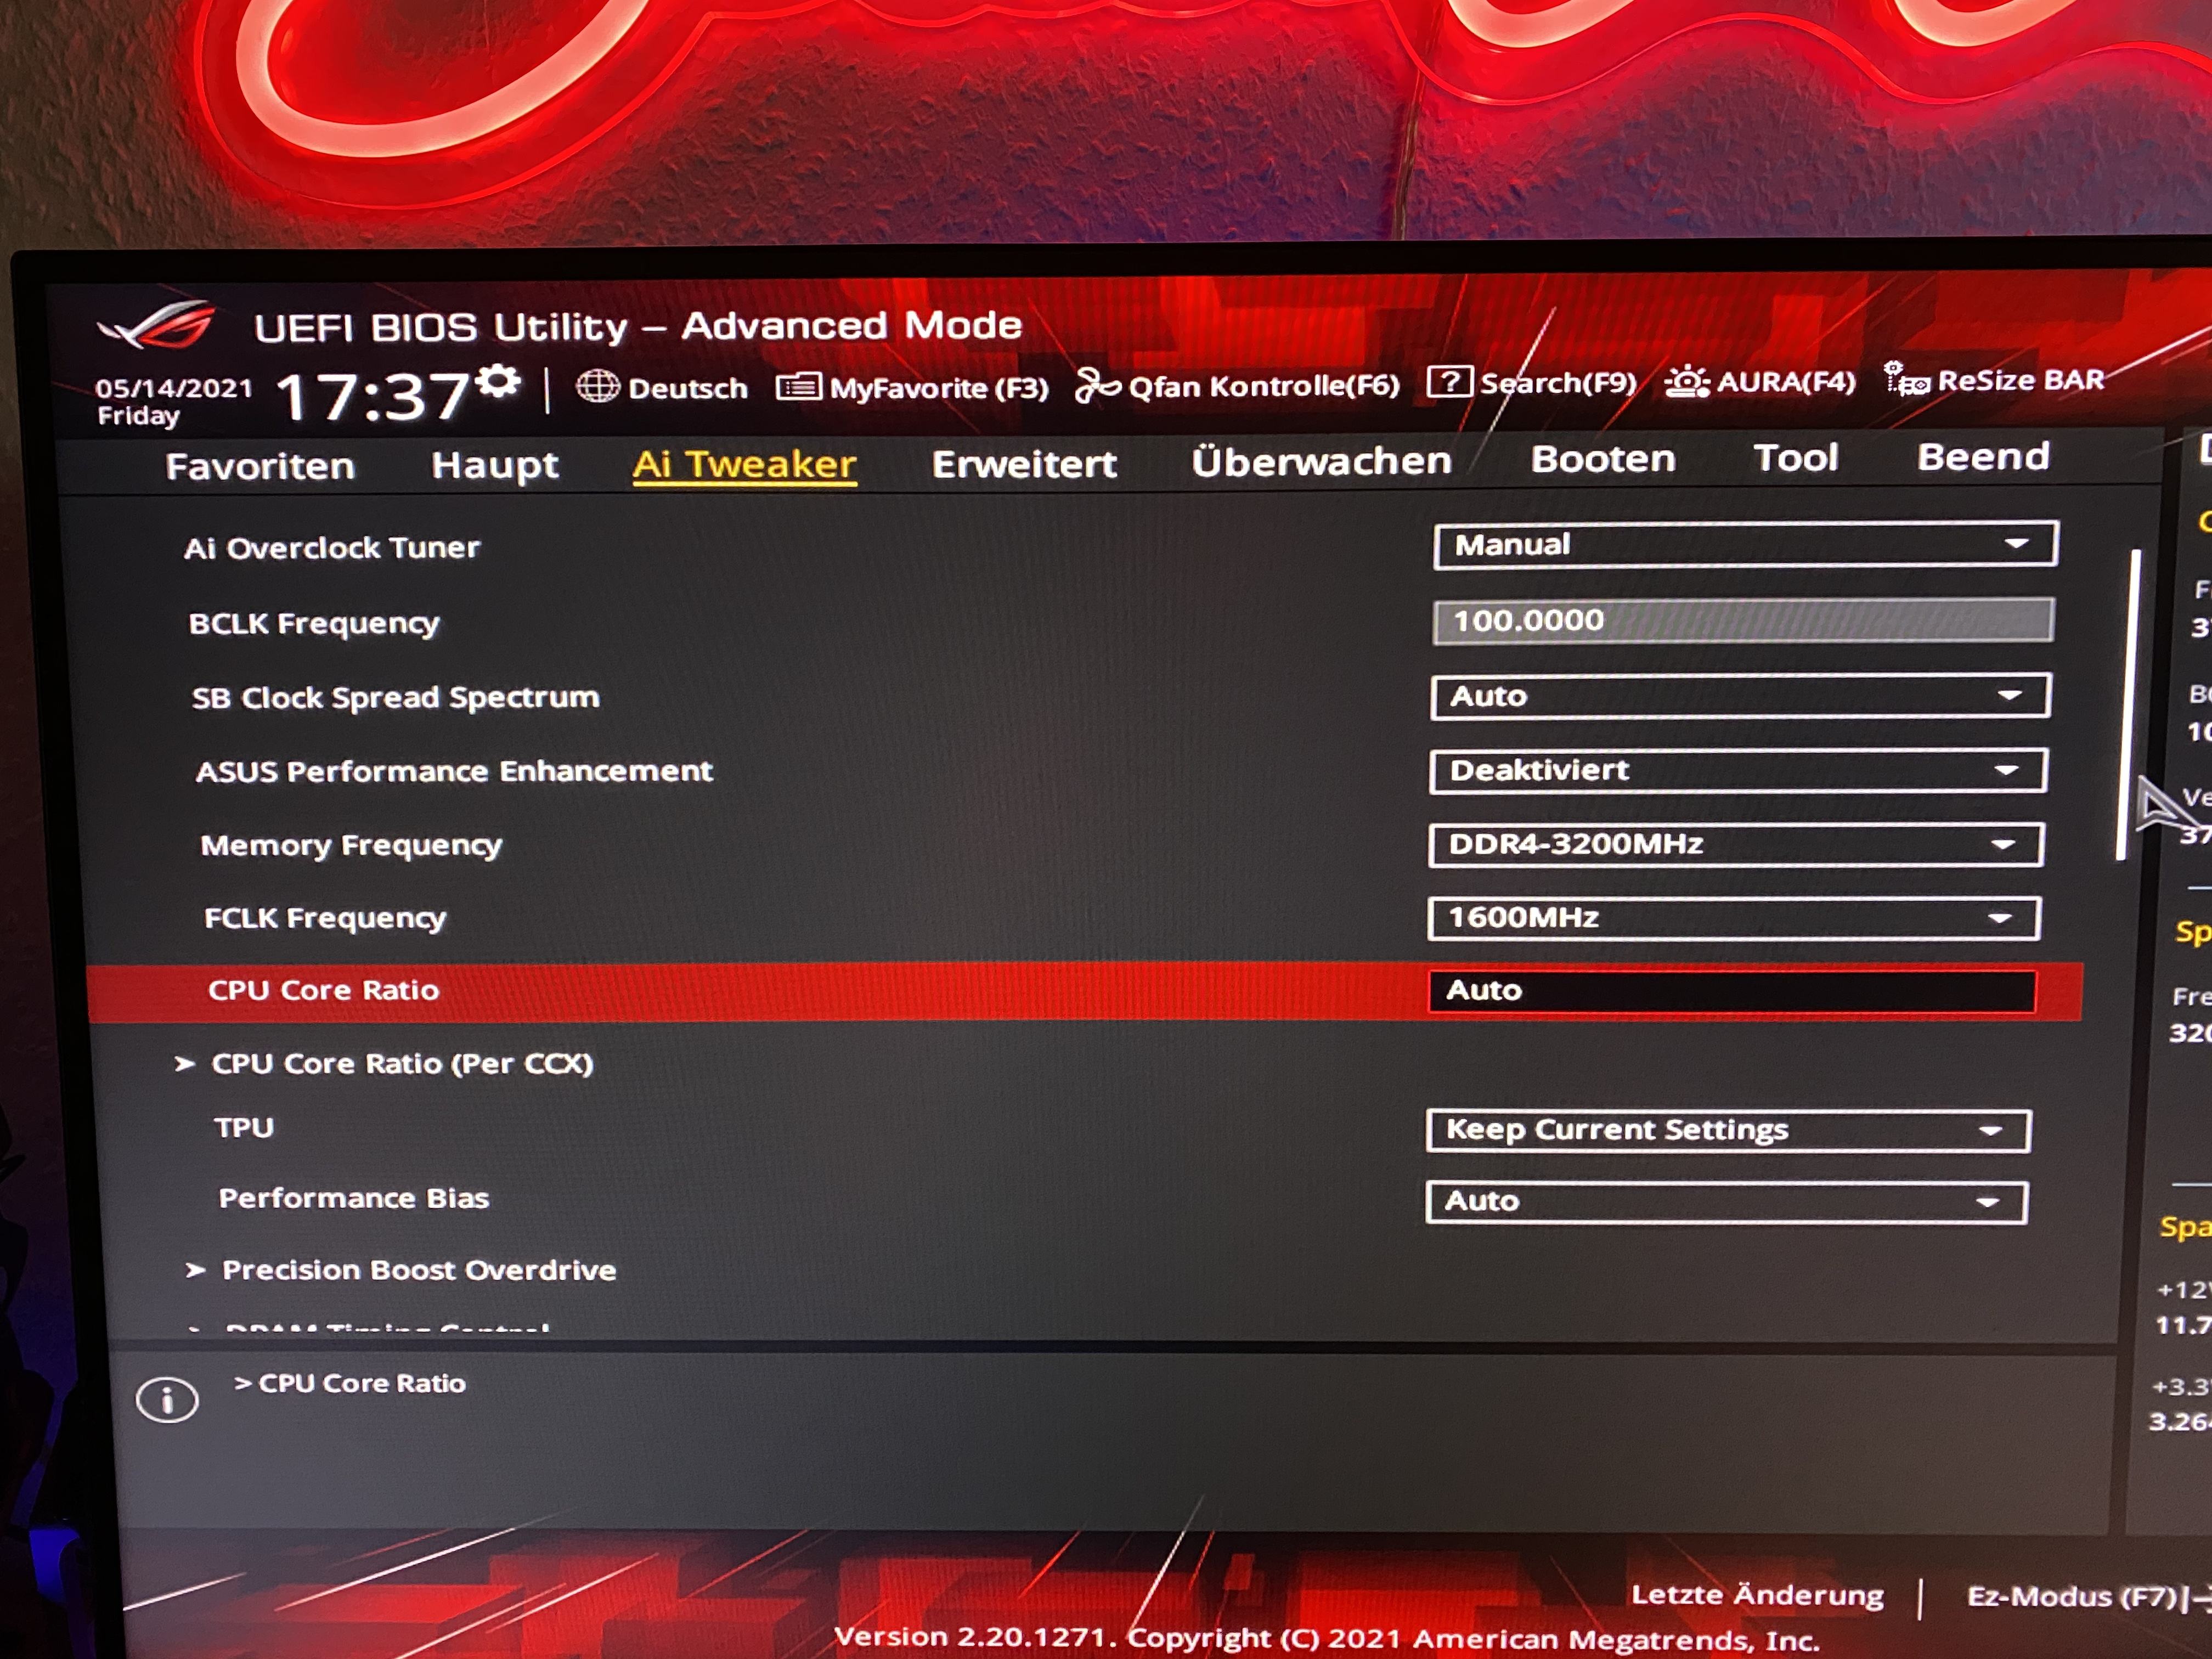The width and height of the screenshot is (2212, 1659).
Task: Select the Memory Frequency label
Action: [351, 845]
